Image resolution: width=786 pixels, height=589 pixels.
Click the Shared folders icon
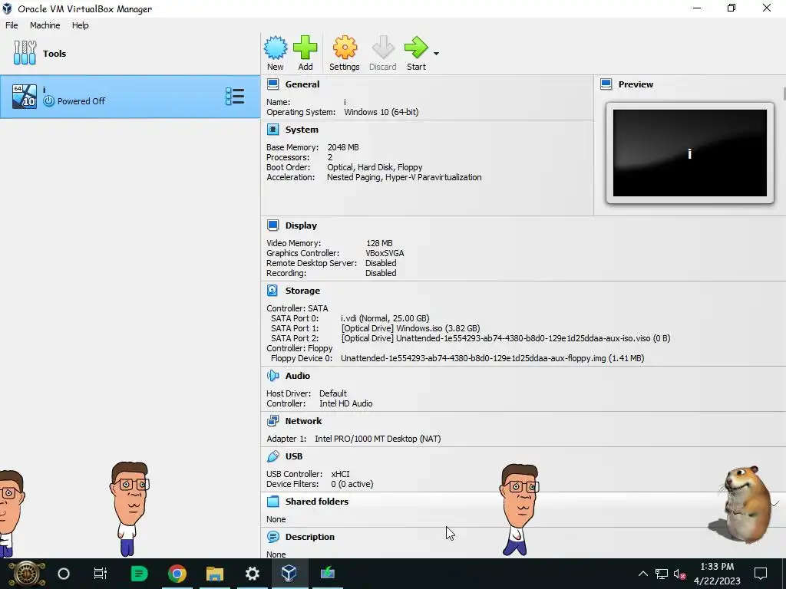point(272,502)
